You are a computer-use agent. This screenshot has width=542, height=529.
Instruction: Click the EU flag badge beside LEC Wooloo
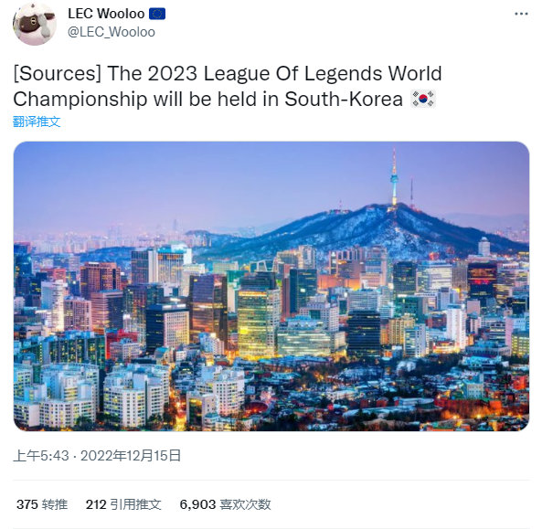click(157, 14)
